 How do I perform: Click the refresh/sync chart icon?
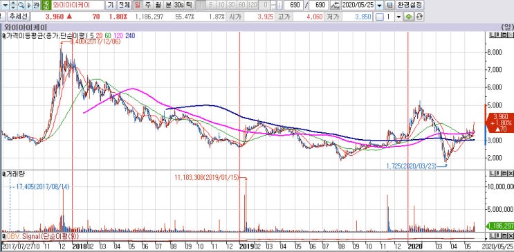(419, 17)
